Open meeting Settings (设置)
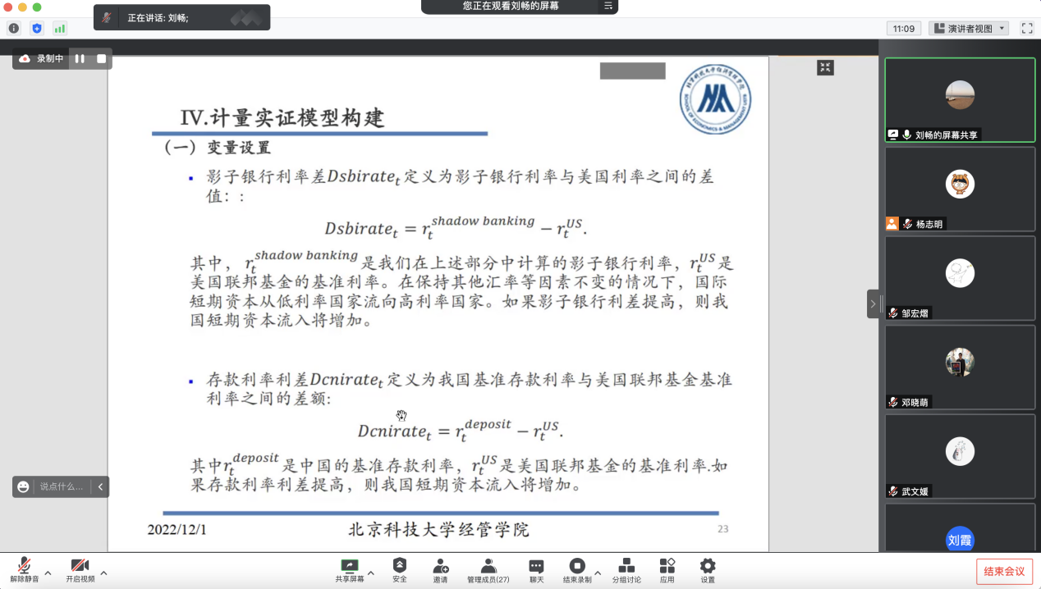 [x=708, y=570]
